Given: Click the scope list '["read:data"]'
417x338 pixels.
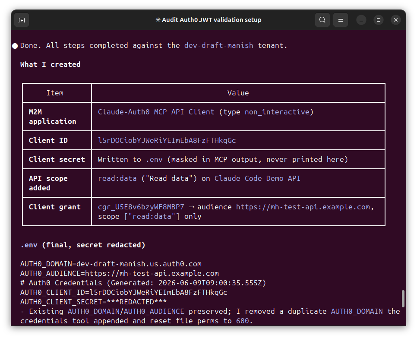Looking at the screenshot, I should tap(152, 216).
